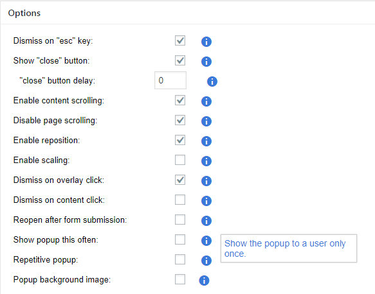Show info for Disable page scrolling
375x294 pixels.
click(206, 121)
